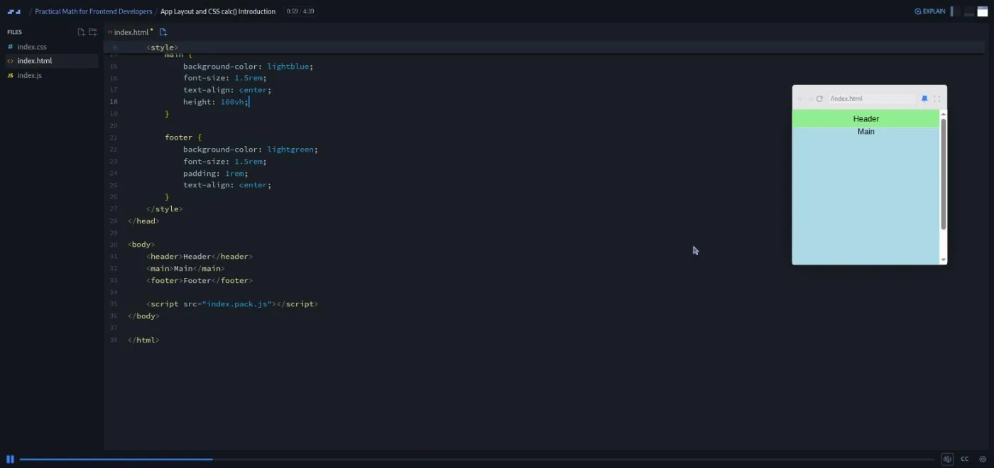Click the /index.html address field
994x468 pixels.
872,99
